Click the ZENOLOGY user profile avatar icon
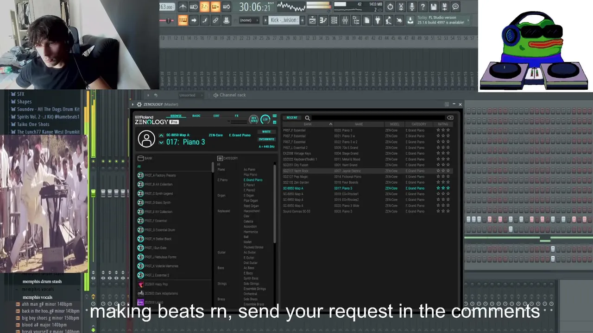593x333 pixels. [x=146, y=139]
